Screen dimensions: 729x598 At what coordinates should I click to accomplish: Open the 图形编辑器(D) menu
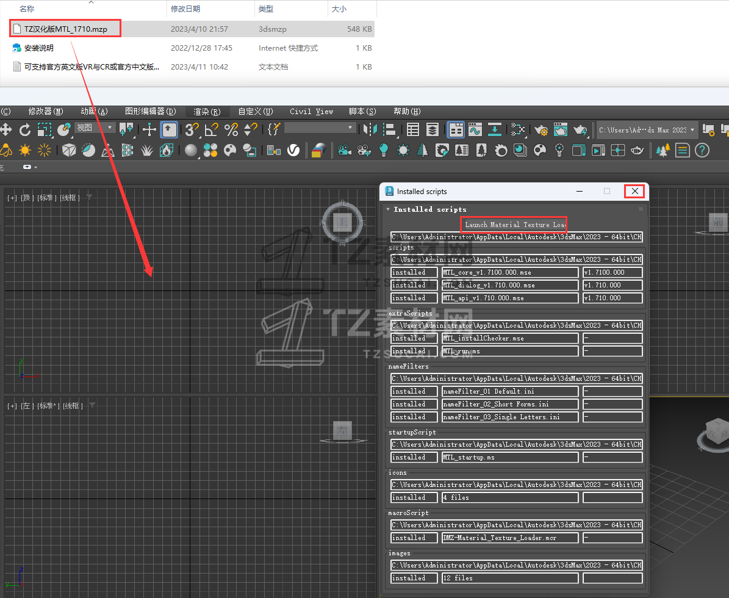tap(151, 111)
